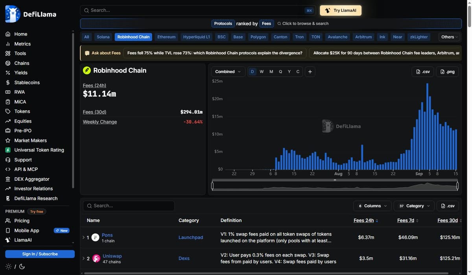Viewport: 472px width, 275px height.
Task: Click the Tokens tag icon
Action: [8, 112]
